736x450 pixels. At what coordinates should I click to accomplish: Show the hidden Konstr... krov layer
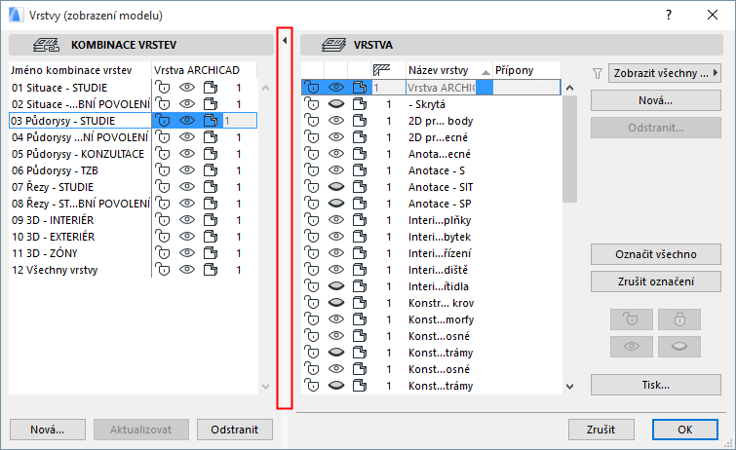pyautogui.click(x=336, y=303)
